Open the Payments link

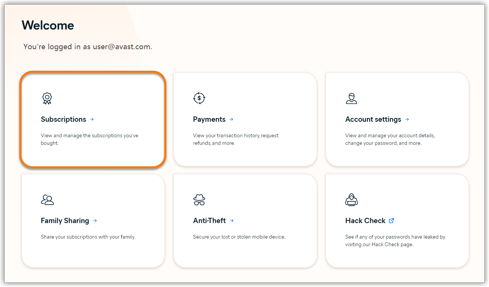[209, 119]
